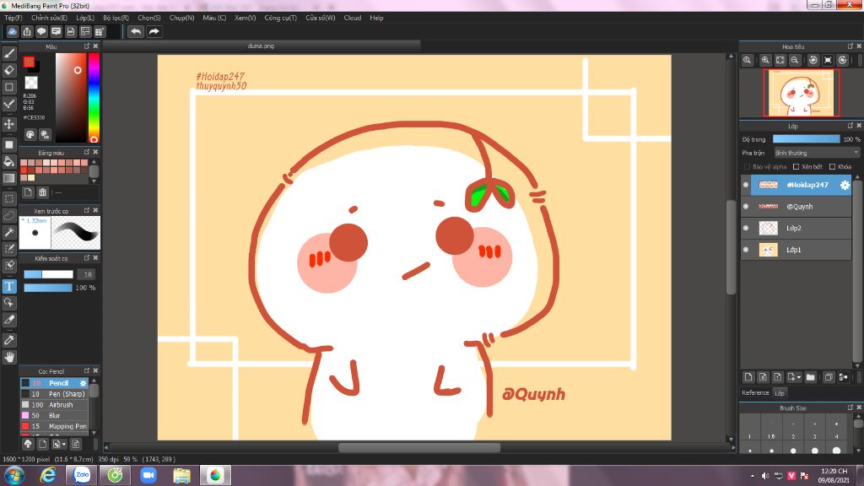
Task: Zoom out on the Navigator panel
Action: point(795,60)
